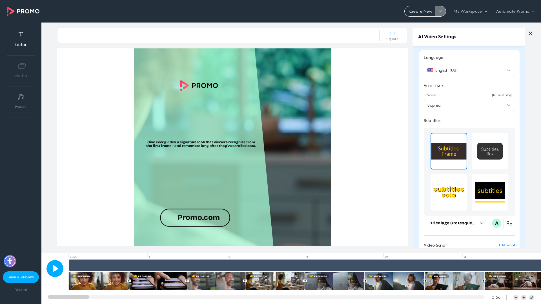Image resolution: width=541 pixels, height=304 pixels.
Task: Select the Square aspect ratio option
Action: click(392, 36)
